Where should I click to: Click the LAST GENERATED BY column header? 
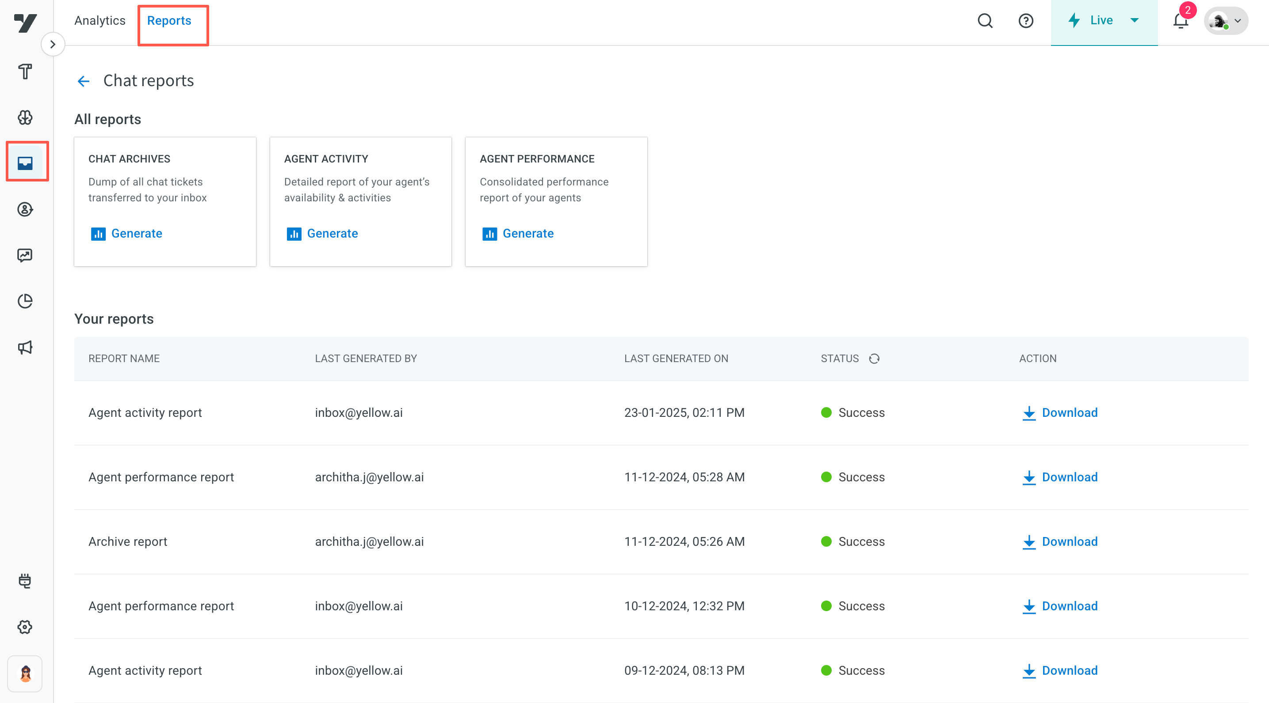point(366,359)
